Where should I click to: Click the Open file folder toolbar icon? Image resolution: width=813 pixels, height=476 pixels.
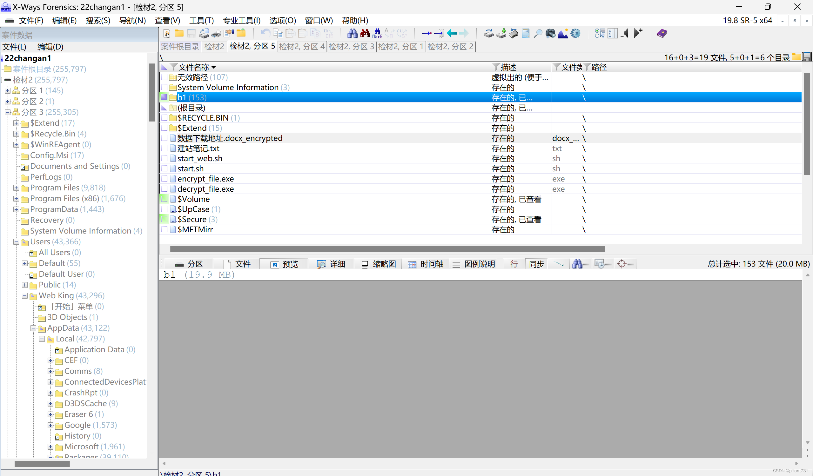179,33
